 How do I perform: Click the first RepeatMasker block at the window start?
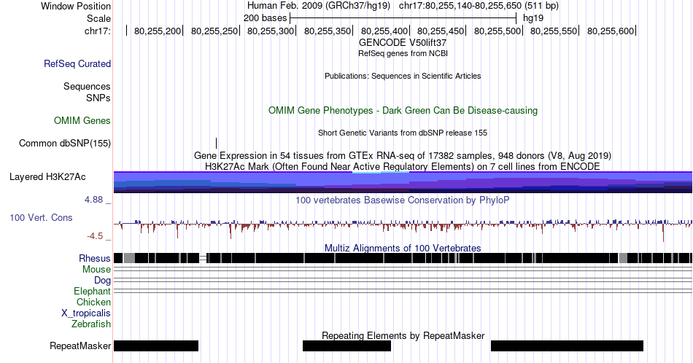(x=156, y=346)
